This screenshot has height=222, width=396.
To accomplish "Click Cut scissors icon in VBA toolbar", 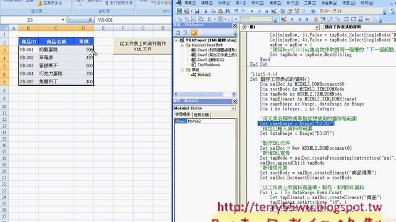I will [x=206, y=11].
